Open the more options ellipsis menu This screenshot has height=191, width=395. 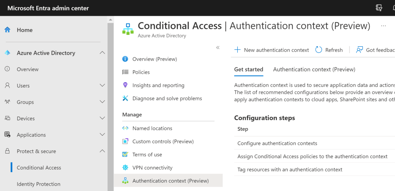pyautogui.click(x=383, y=26)
